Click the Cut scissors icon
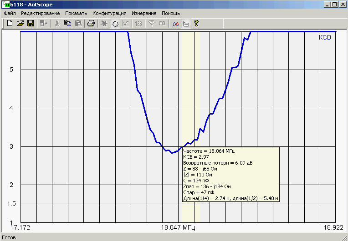Viewport: 348px width, 241px height. point(57,24)
